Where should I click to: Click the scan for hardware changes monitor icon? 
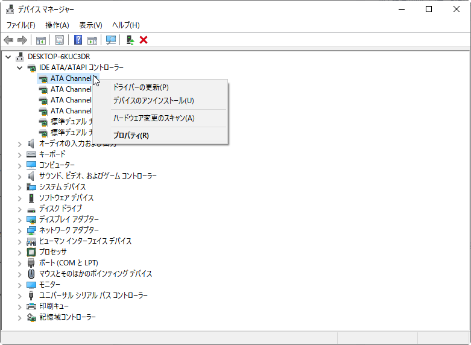pos(111,40)
